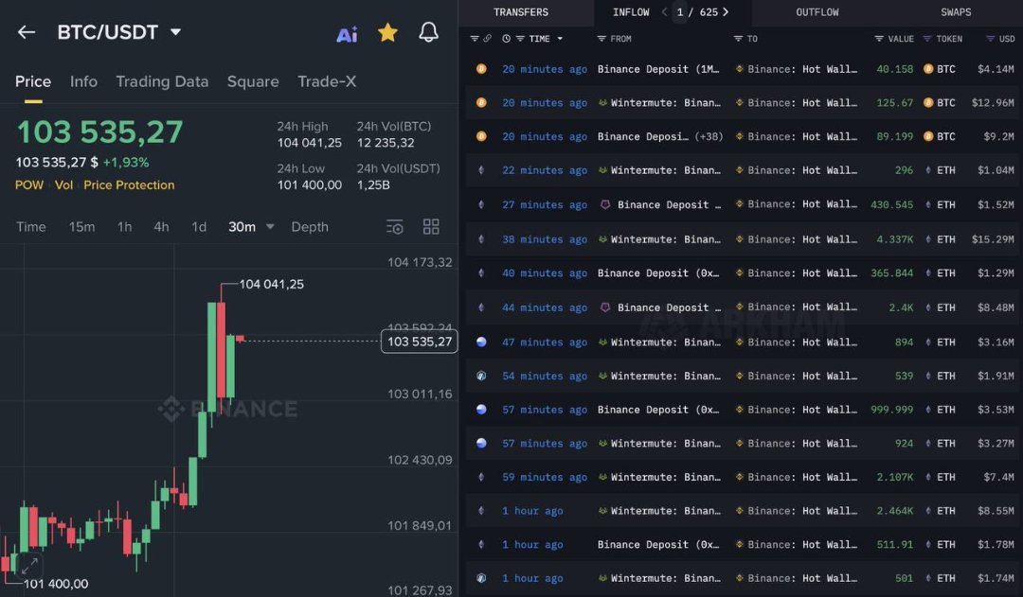
Task: Click the four-square chart layout icon
Action: [431, 227]
